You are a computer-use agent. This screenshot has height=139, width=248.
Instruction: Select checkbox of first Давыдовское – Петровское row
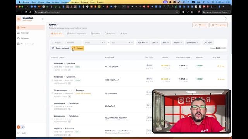click(x=52, y=106)
